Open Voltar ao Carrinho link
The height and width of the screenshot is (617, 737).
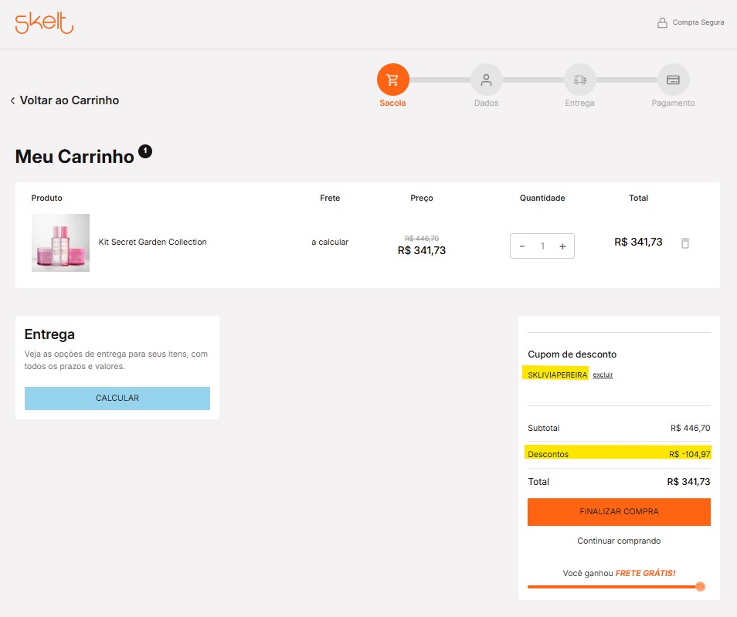[70, 100]
